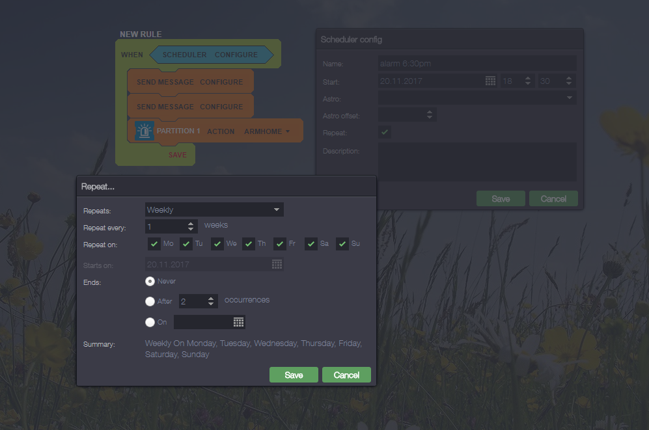Click the scheduler Name input field
The height and width of the screenshot is (430, 649).
coord(477,63)
